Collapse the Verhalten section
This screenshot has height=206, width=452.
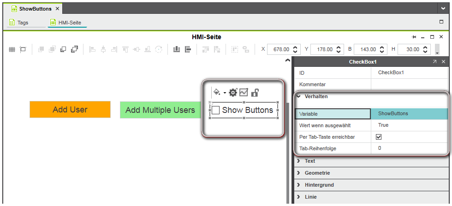[x=299, y=97]
